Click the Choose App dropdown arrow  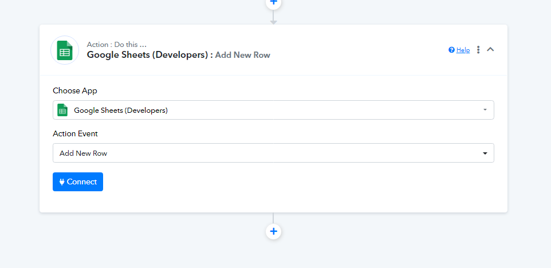pos(485,110)
